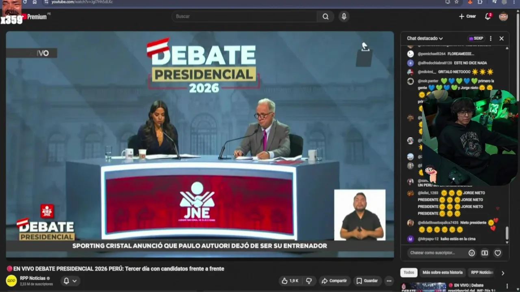Click the Crear button
Screen dimensions: 520x292
(467, 16)
